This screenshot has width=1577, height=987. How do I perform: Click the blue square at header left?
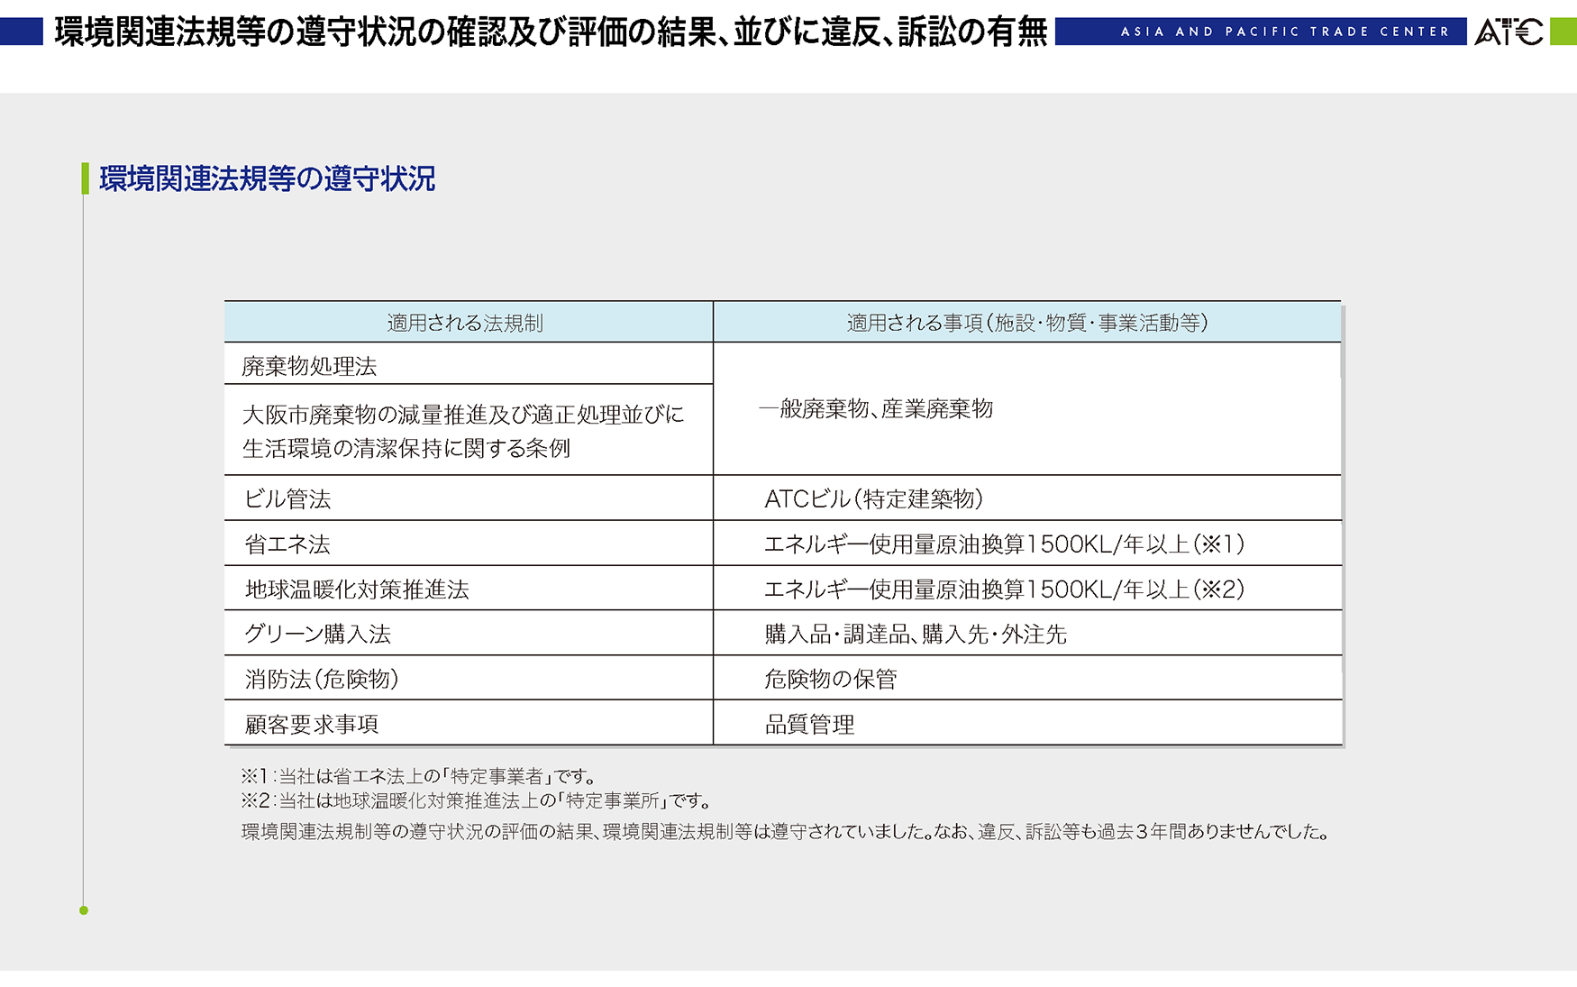pyautogui.click(x=22, y=32)
